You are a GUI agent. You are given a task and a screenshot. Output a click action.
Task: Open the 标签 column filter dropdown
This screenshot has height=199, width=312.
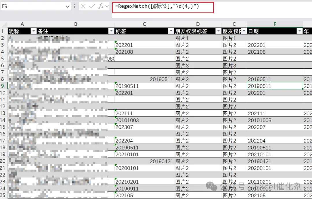pyautogui.click(x=171, y=31)
